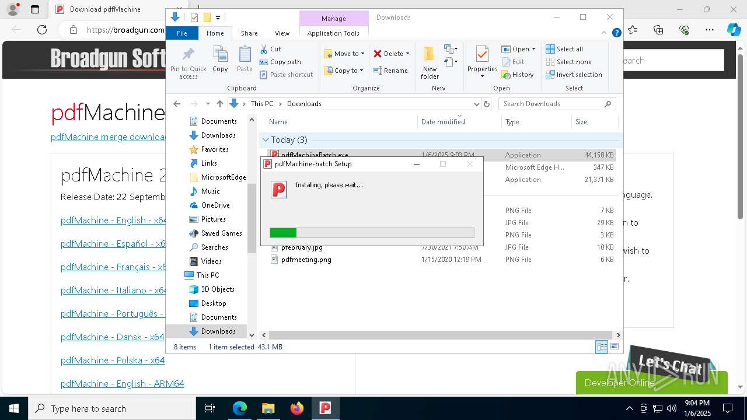Click Explorer Back navigation arrow
This screenshot has width=747, height=420.
point(177,104)
